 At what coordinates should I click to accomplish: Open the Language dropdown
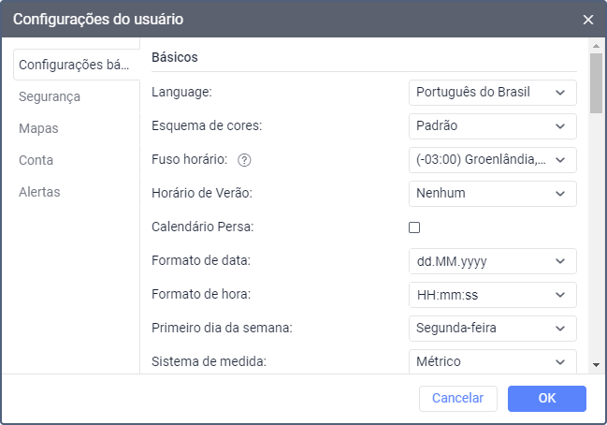click(x=492, y=93)
